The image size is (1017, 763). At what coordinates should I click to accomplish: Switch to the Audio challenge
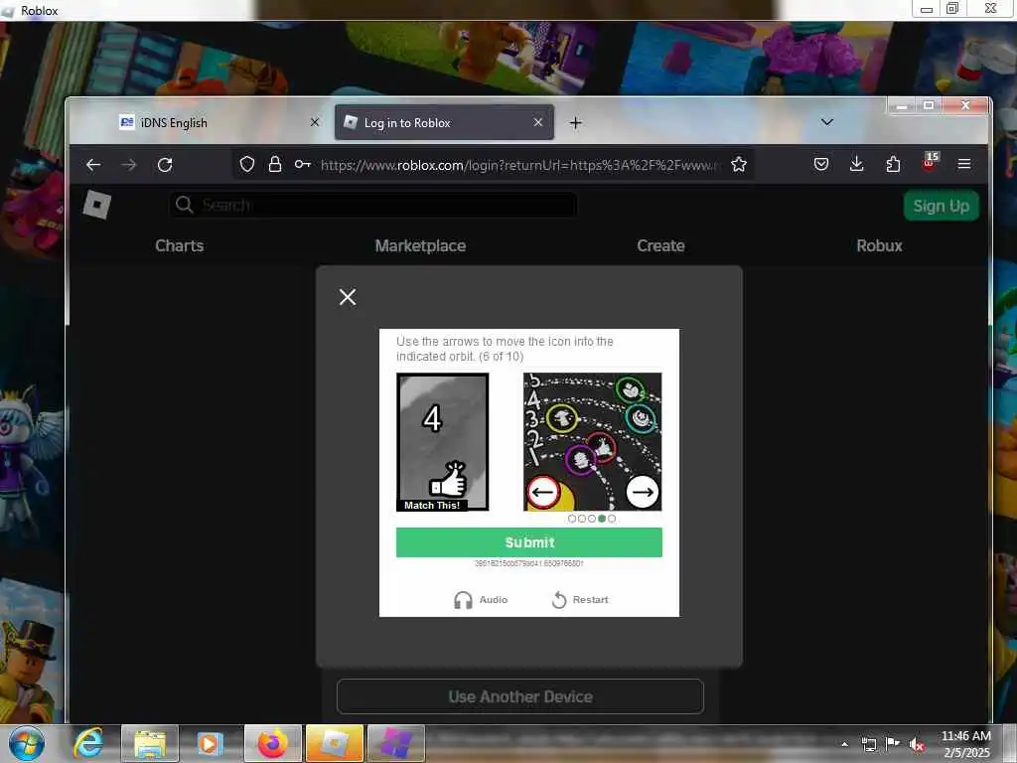tap(481, 599)
